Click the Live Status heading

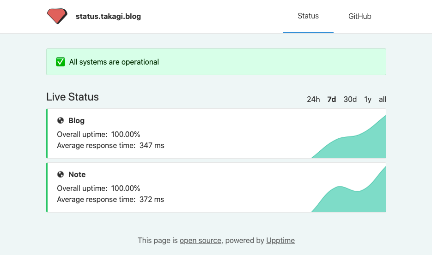(x=73, y=97)
